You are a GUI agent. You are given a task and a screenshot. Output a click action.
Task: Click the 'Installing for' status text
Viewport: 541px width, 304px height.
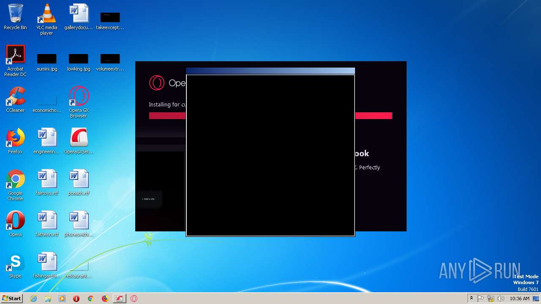point(167,104)
